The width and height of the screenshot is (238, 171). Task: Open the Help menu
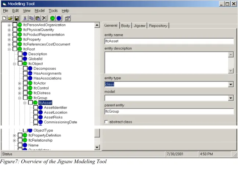[65, 11]
